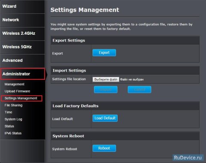Click the 'Settings file location' label
This screenshot has width=206, height=163.
(x=69, y=79)
